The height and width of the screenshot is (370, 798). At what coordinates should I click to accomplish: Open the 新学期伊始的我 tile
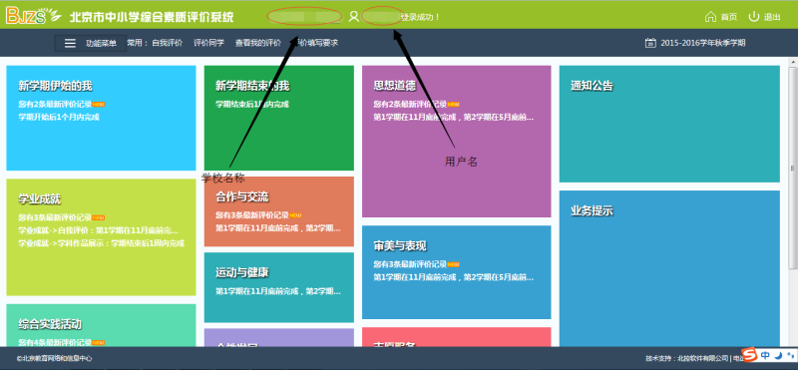point(101,118)
